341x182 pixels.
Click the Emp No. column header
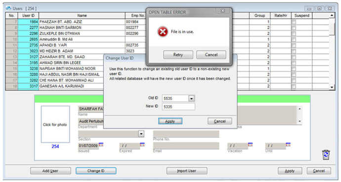[x=138, y=16]
